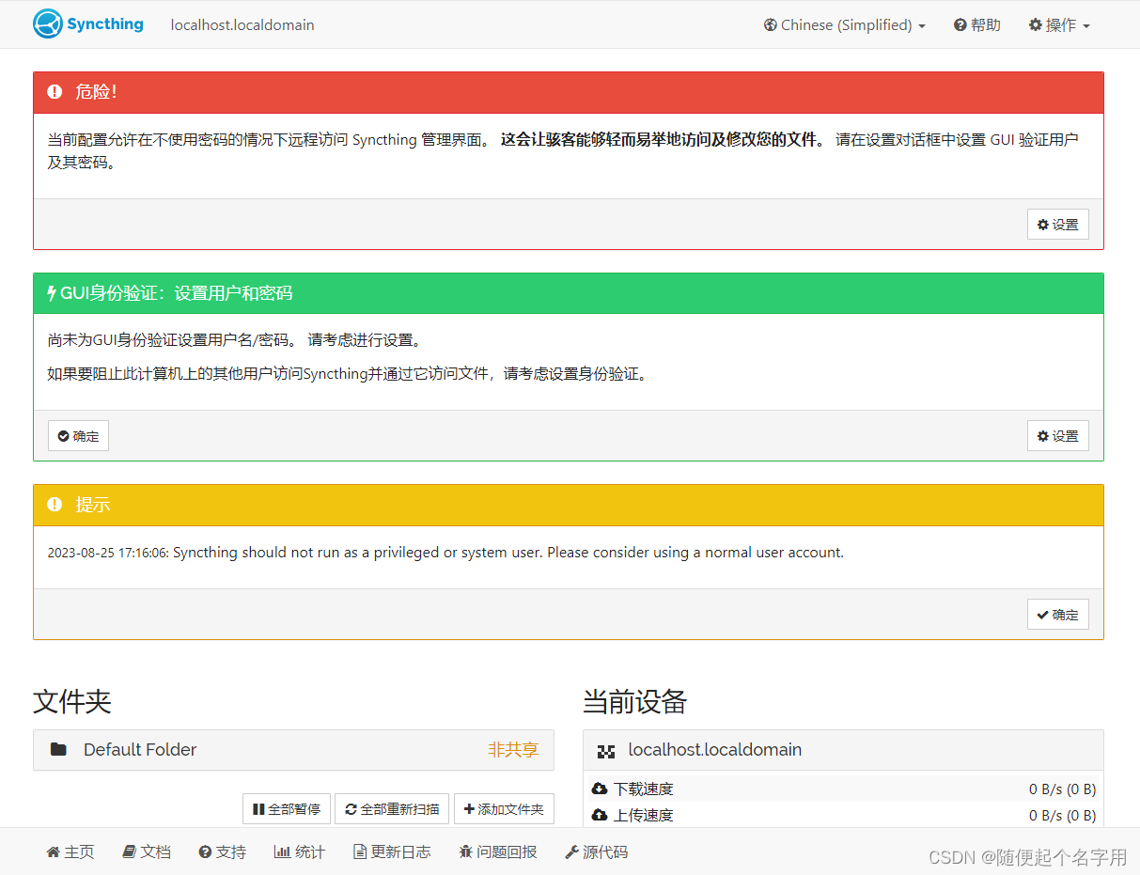
Task: Click the 文件夹 section heading
Action: 72,701
